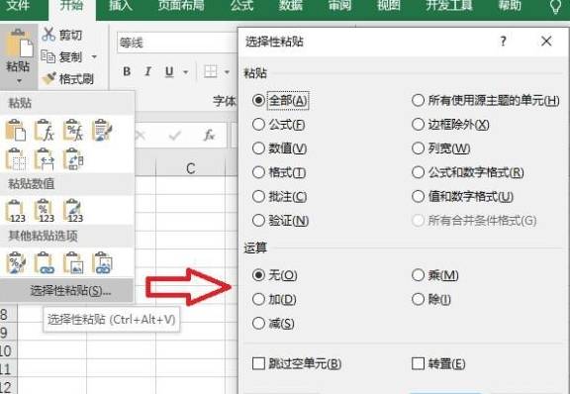
Task: Open the 公式 ribbon tab
Action: point(241,6)
